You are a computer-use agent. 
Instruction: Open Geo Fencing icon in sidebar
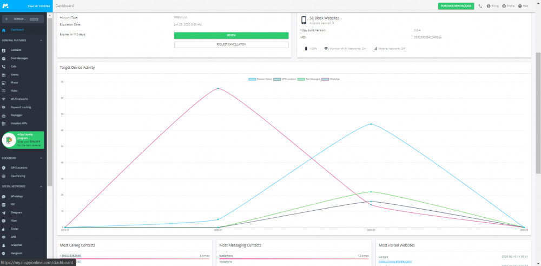4,176
